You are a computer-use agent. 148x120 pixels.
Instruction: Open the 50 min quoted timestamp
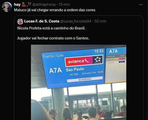click(x=100, y=21)
